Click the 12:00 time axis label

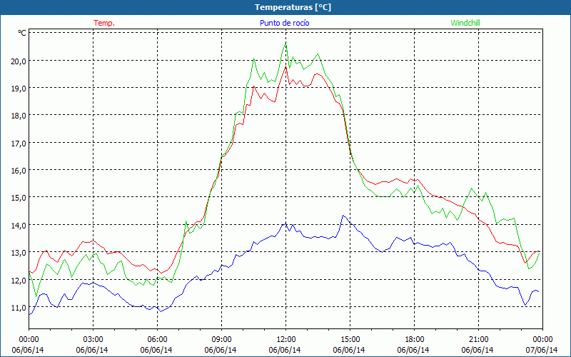click(x=286, y=340)
